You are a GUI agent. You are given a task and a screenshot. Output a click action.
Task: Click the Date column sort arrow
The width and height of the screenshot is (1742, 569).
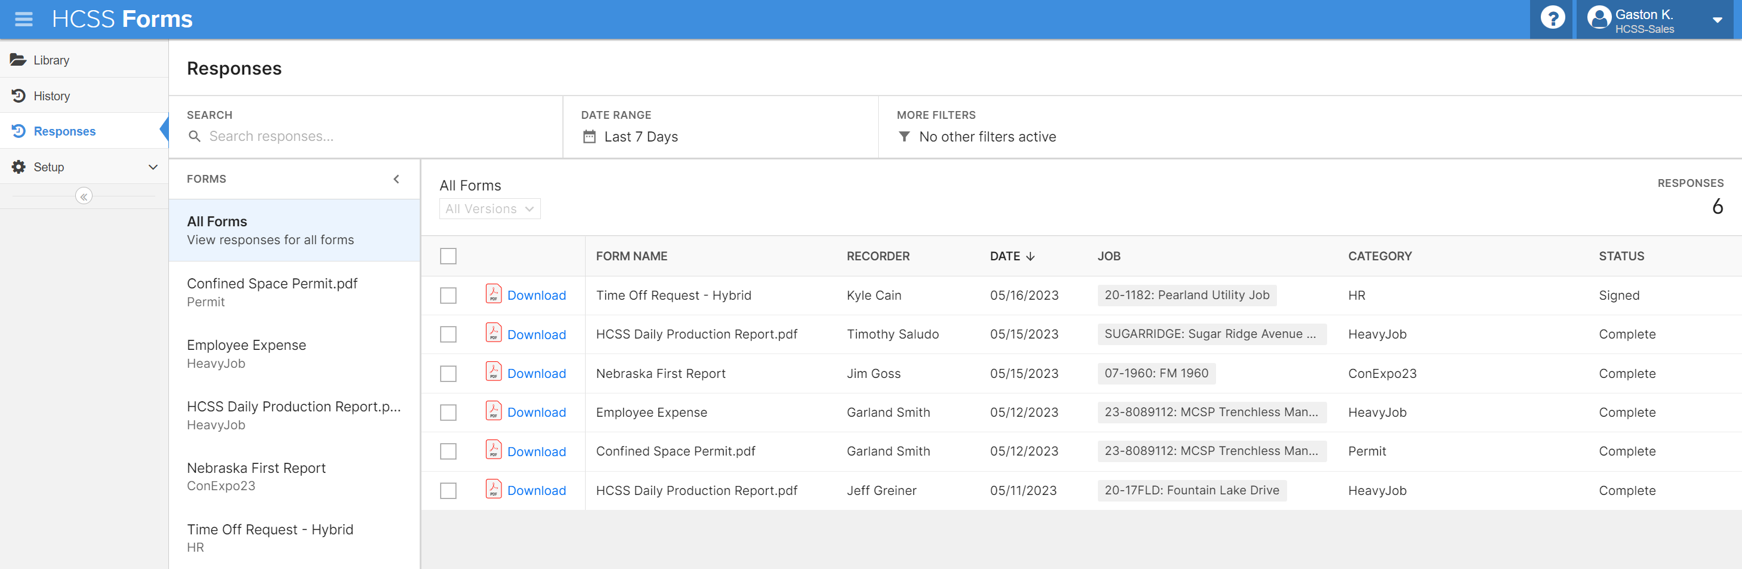1030,256
